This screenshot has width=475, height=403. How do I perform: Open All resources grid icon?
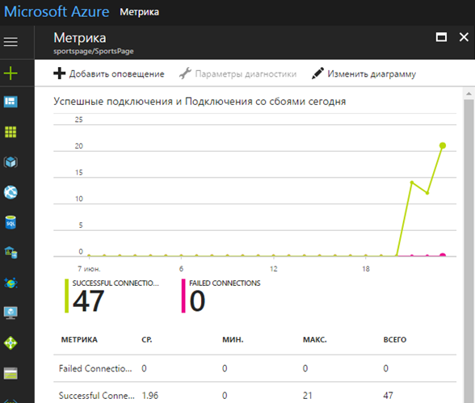click(x=11, y=132)
